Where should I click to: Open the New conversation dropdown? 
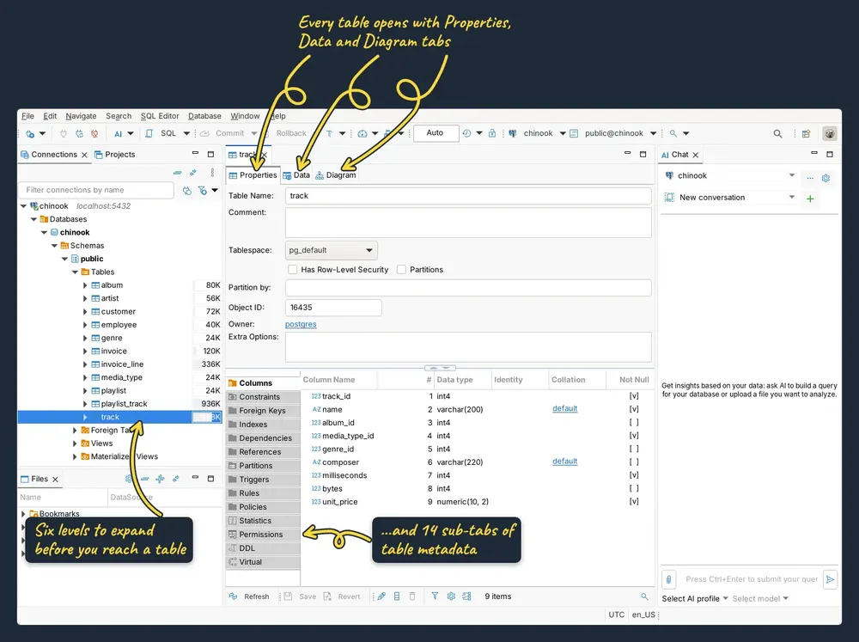[730, 198]
